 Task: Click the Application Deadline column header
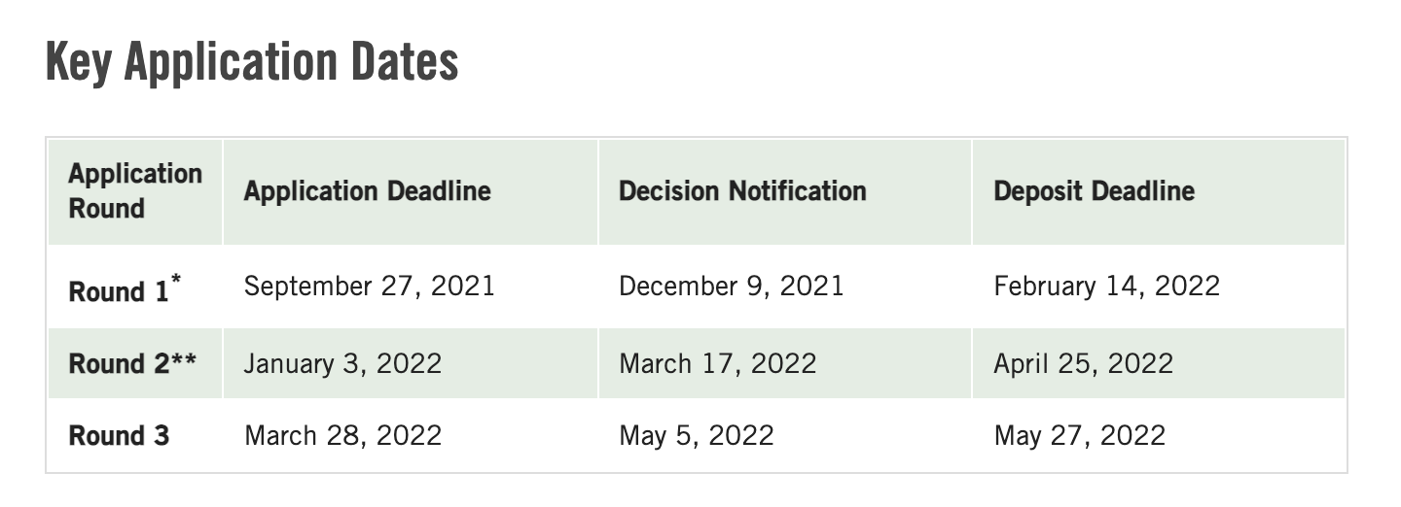pos(367,191)
